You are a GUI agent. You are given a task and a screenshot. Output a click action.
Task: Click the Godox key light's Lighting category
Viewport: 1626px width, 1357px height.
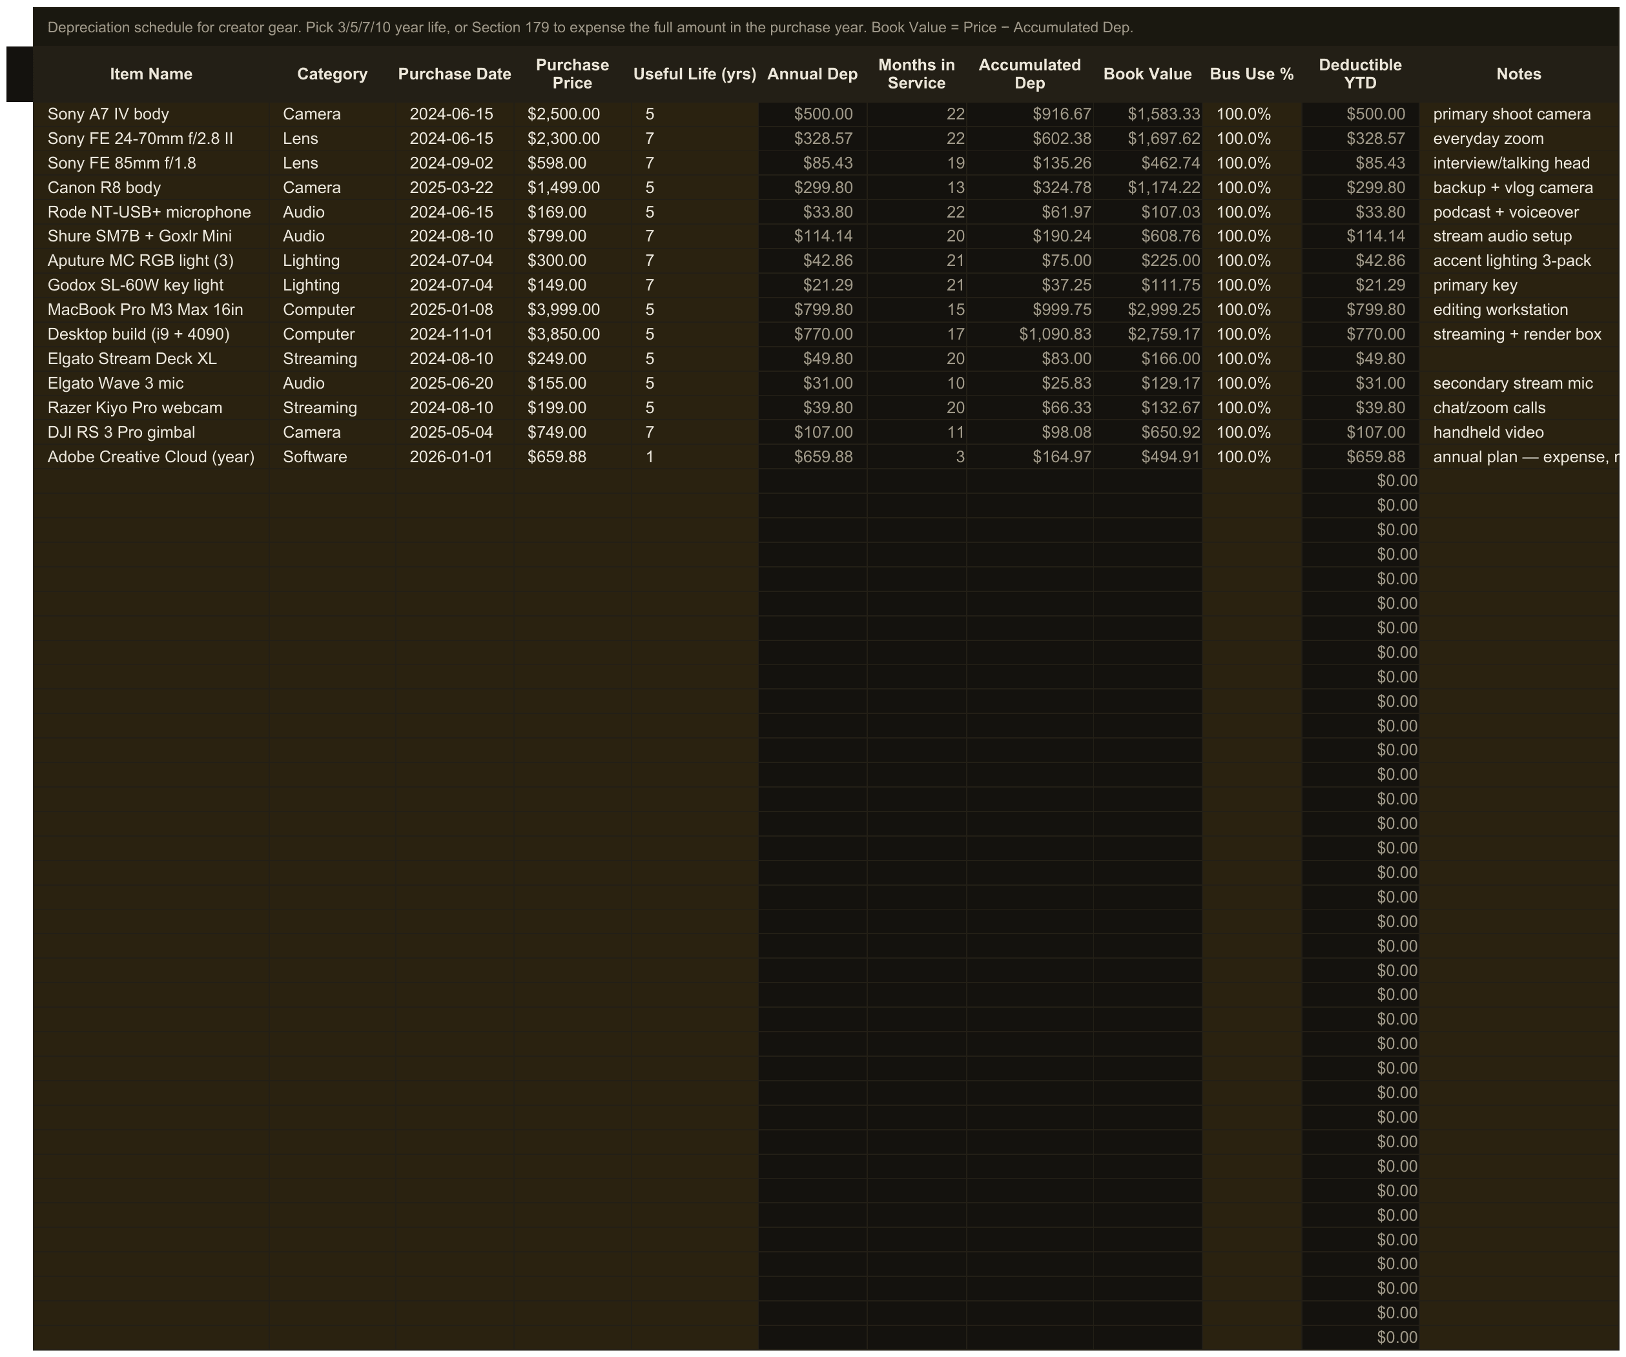[332, 285]
